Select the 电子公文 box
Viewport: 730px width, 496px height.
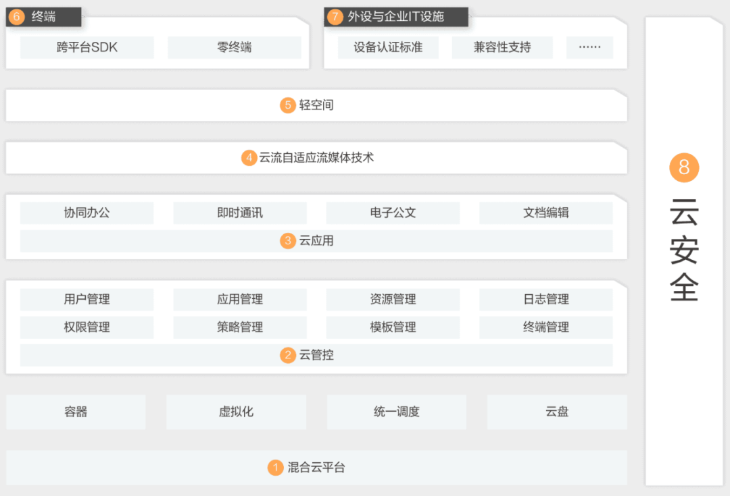(x=393, y=213)
